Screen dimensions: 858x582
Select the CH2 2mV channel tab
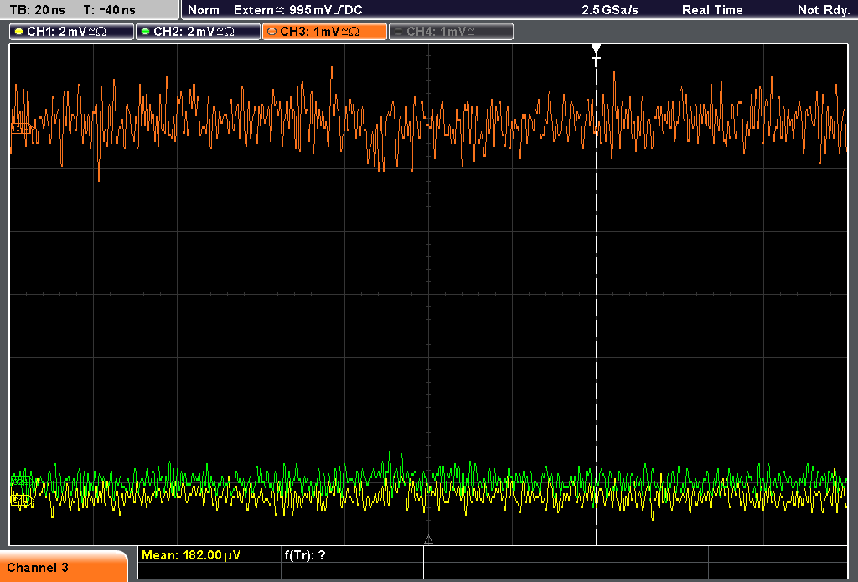pos(198,32)
